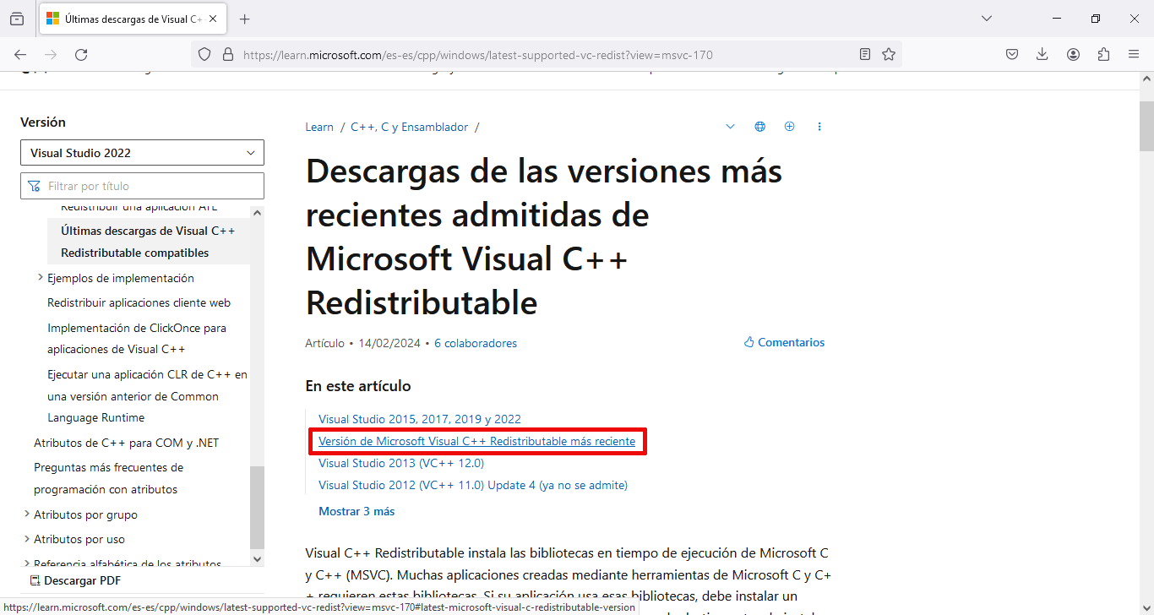The width and height of the screenshot is (1154, 615).
Task: Expand the article header chevron dropdown
Action: (730, 127)
